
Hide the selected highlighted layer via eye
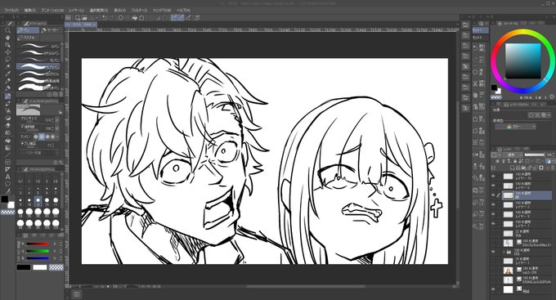tap(493, 195)
